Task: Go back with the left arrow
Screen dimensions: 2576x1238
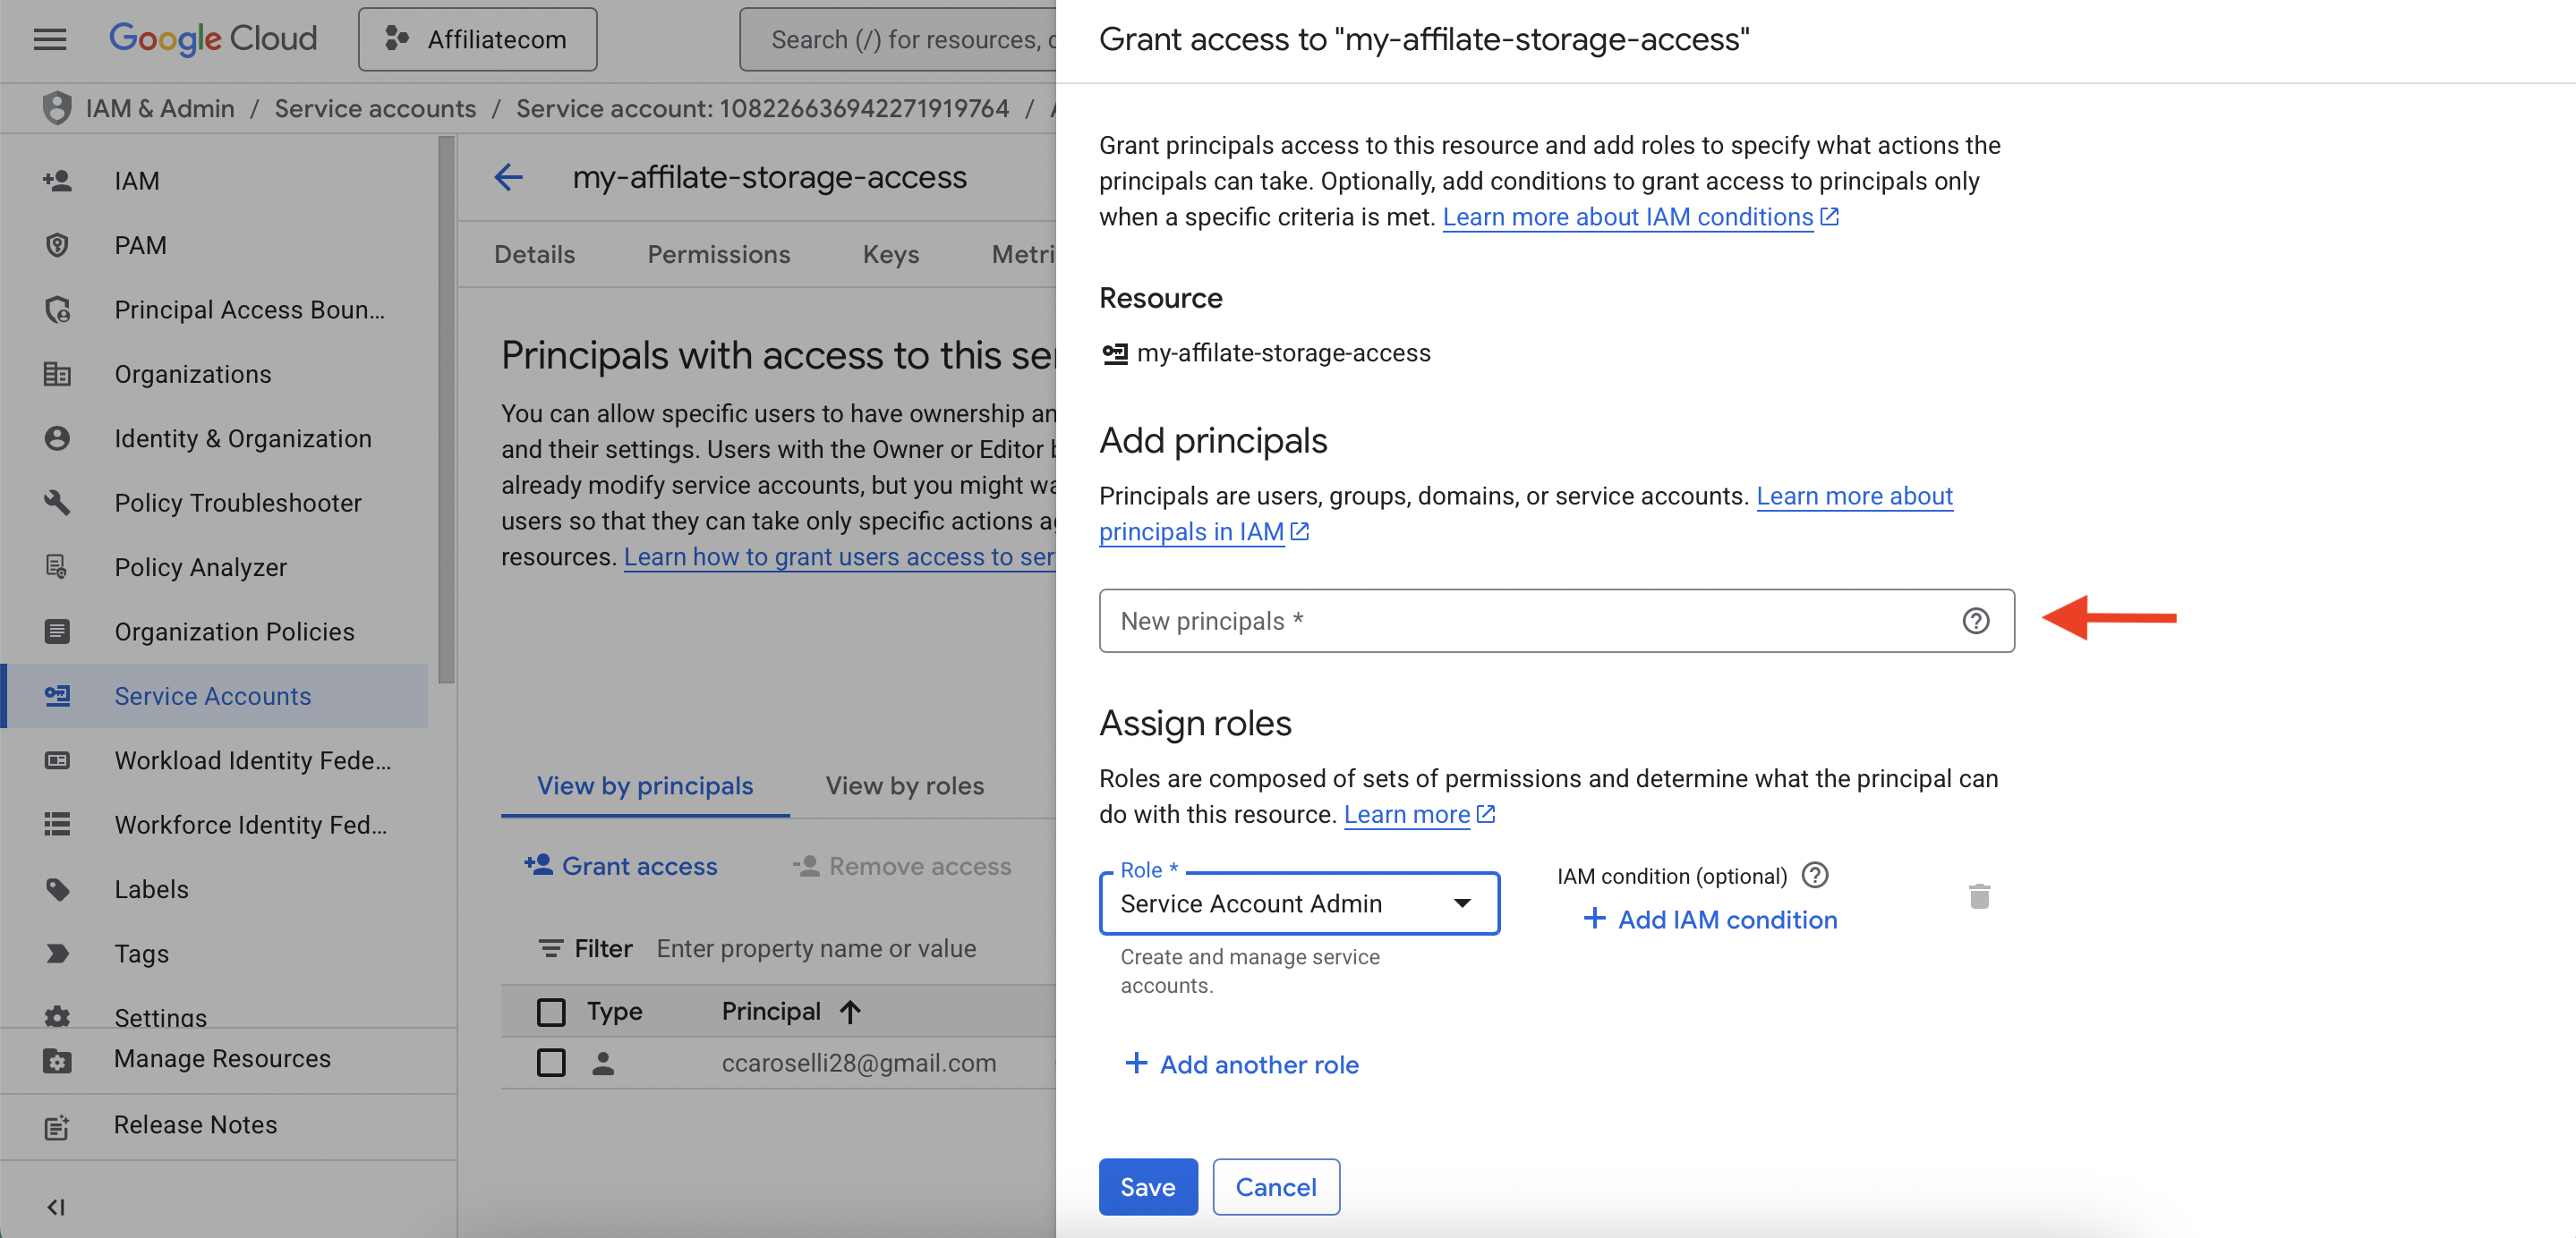Action: 509,177
